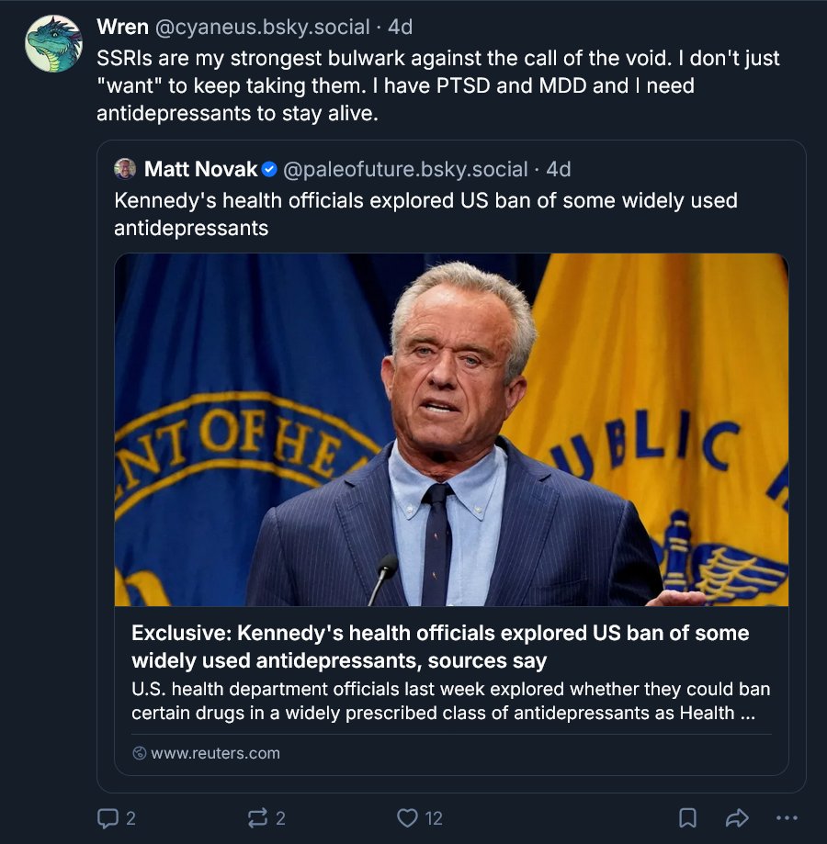
Task: Click the article description preview text
Action: 450,701
